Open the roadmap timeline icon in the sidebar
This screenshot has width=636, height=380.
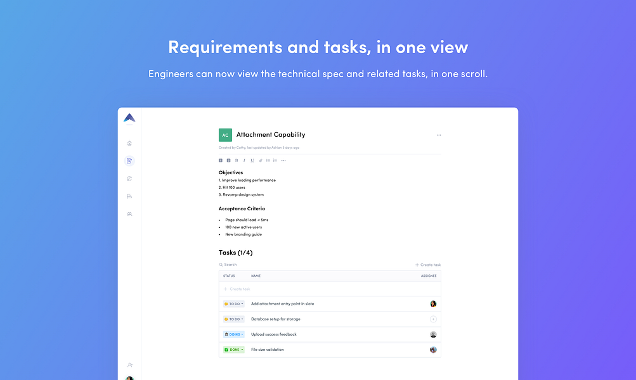pyautogui.click(x=129, y=196)
